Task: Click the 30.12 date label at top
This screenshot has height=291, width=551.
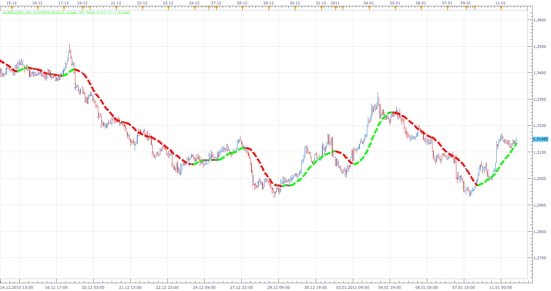Action: coord(295,3)
